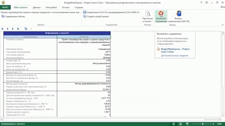The image size is (225, 126).
Task: Click the Значение column header
Action: pyautogui.click(x=84, y=37)
